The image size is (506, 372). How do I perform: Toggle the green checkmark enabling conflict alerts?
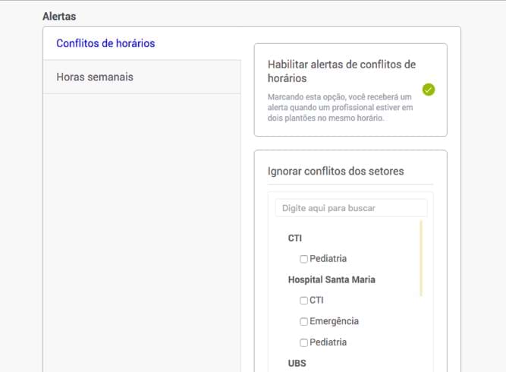(429, 90)
